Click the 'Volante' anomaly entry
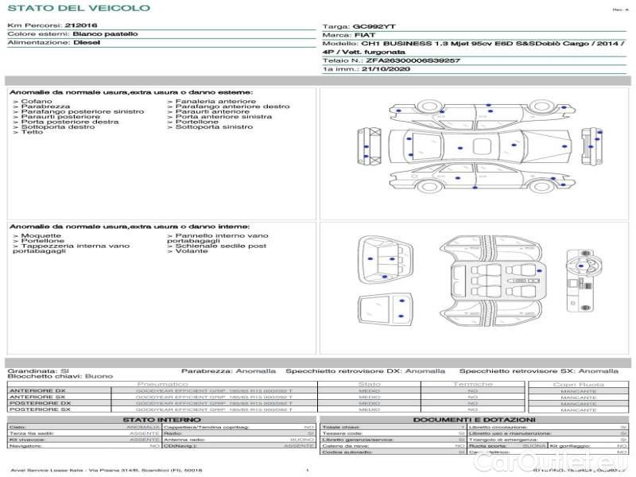The image size is (636, 477). tap(188, 251)
